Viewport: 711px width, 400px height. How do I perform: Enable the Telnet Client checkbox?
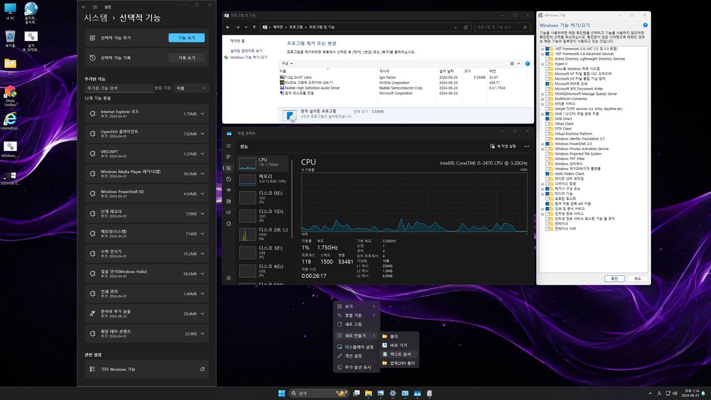547,124
